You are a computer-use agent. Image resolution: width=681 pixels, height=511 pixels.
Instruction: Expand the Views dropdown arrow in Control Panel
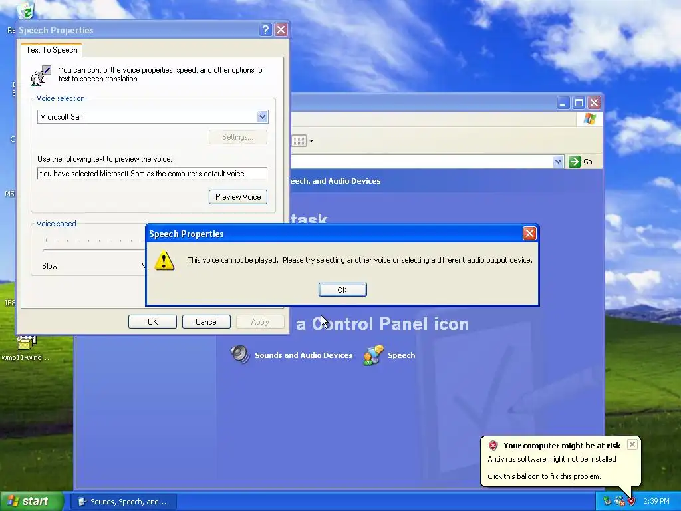pos(311,141)
